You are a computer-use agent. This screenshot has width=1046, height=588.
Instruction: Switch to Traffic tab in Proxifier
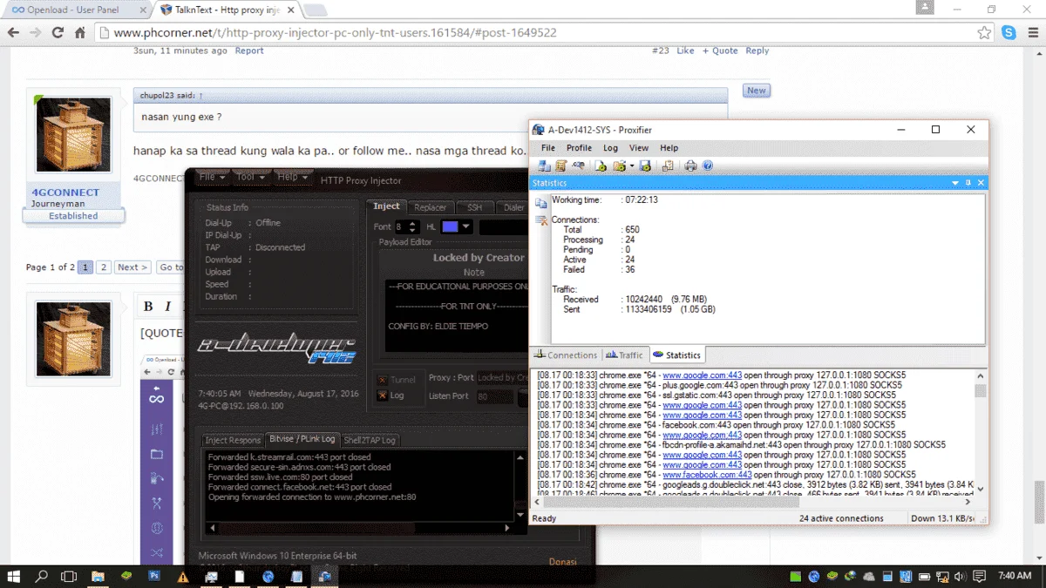click(x=625, y=355)
